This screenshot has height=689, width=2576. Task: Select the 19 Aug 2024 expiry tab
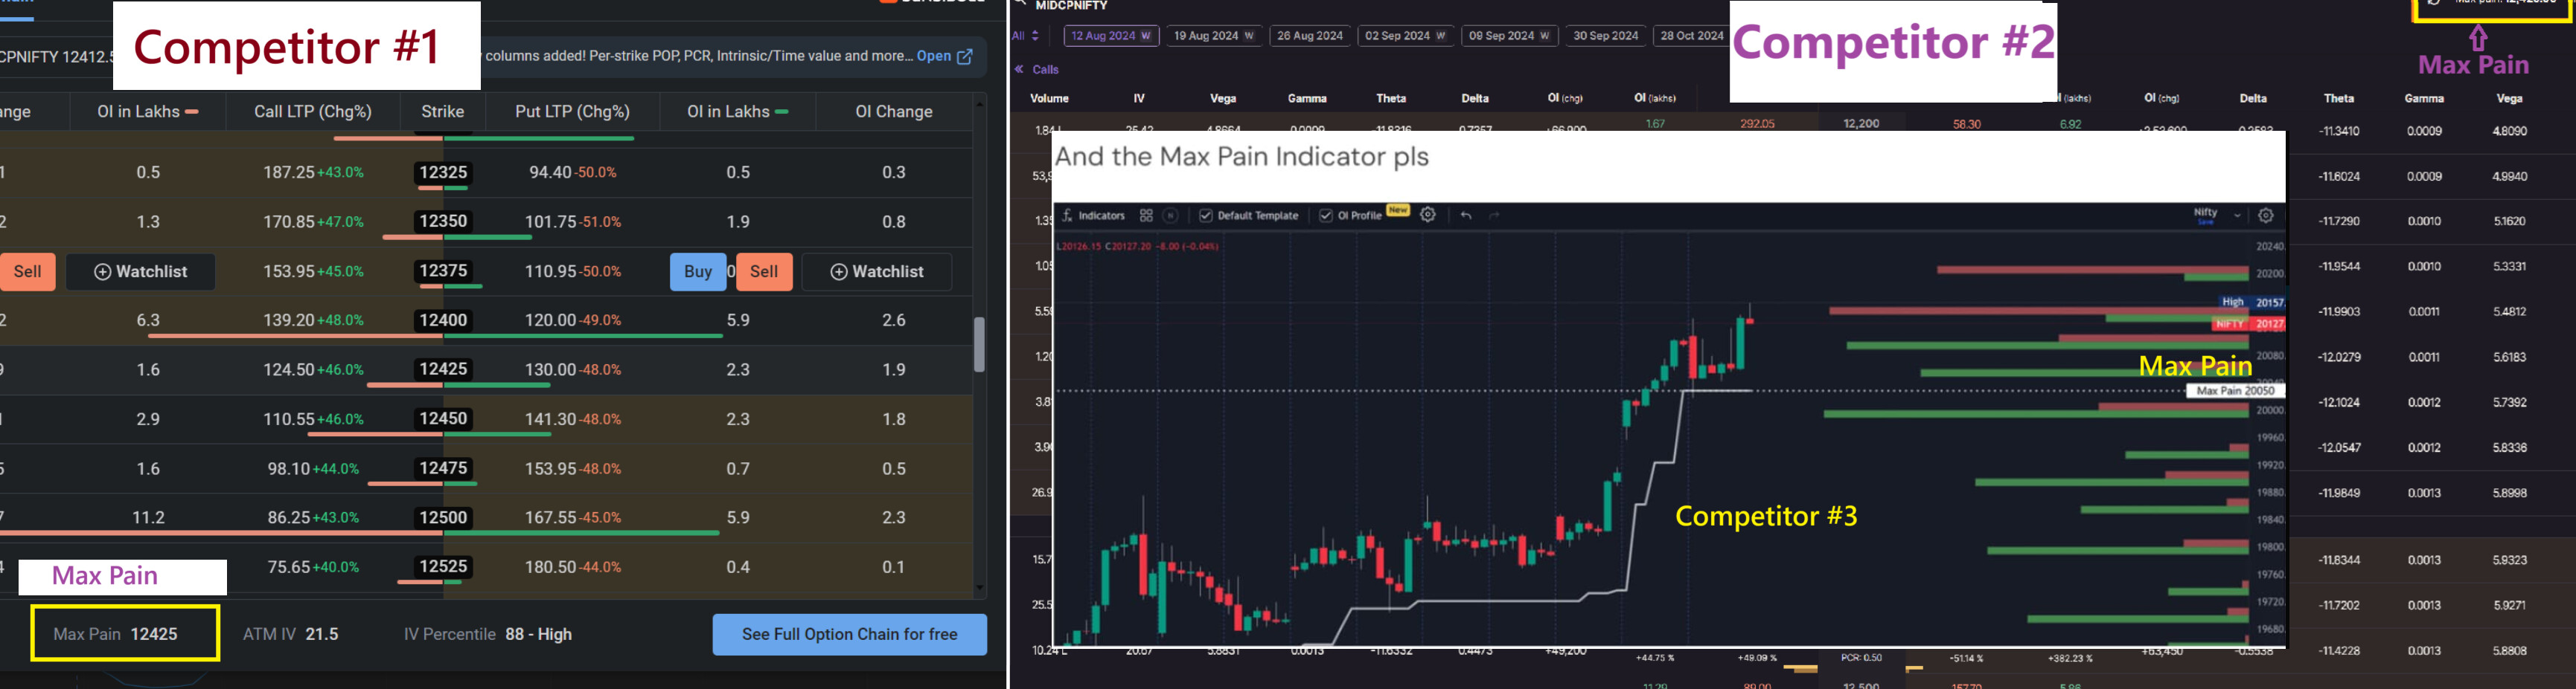click(1213, 36)
